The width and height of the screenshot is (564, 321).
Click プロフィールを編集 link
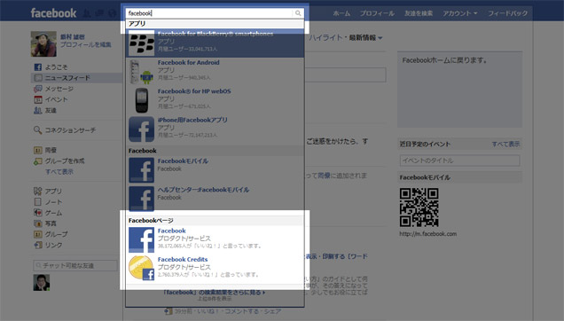point(86,44)
